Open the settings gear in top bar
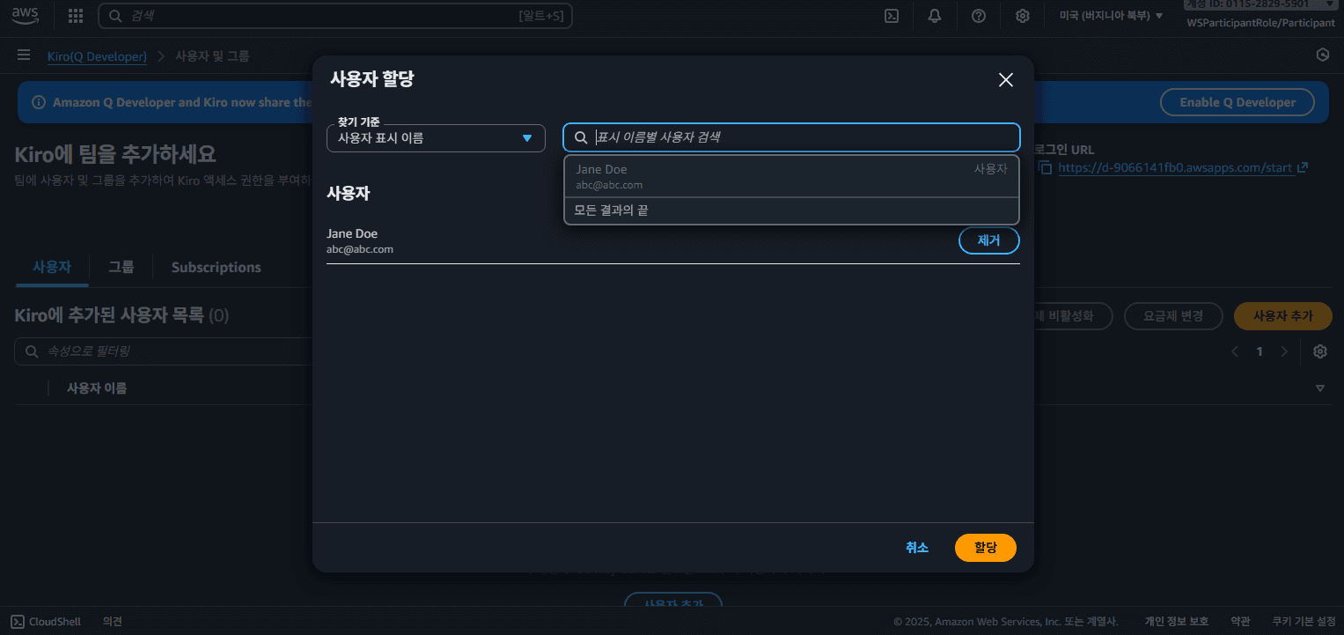Image resolution: width=1344 pixels, height=635 pixels. (1023, 16)
